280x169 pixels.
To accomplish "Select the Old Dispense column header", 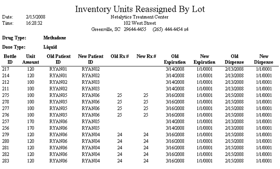I will (234, 59).
